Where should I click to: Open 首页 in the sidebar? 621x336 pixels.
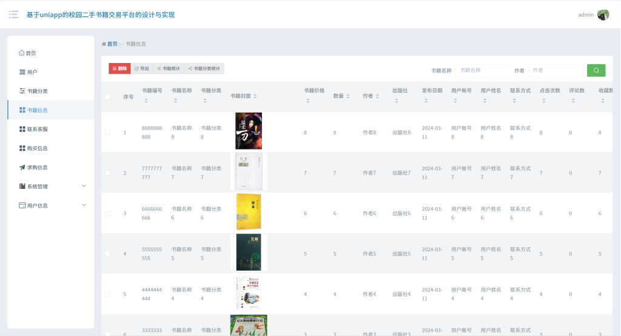pos(51,53)
